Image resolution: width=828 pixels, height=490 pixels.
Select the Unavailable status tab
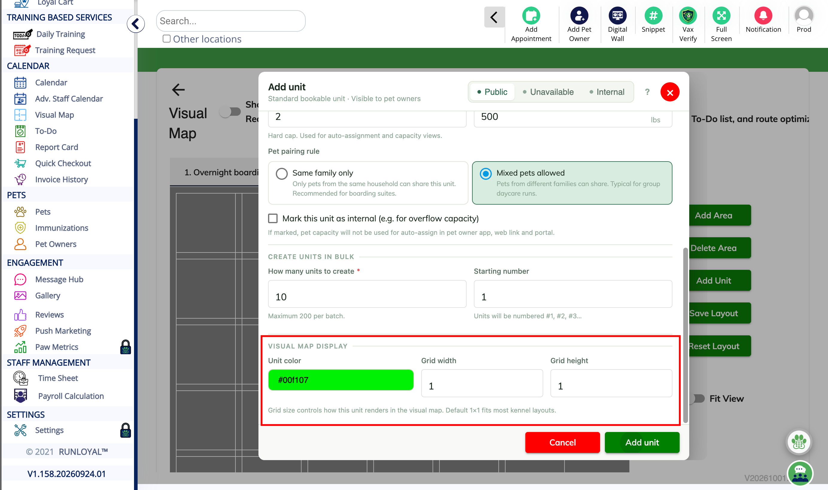(x=548, y=92)
